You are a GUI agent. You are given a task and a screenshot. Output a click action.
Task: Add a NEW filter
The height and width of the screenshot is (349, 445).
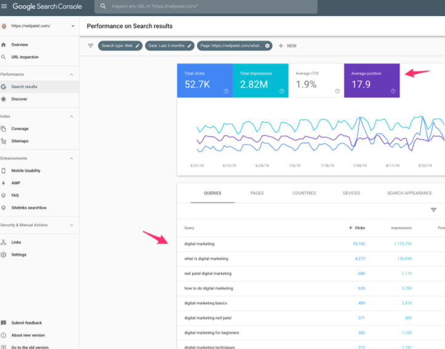(x=287, y=46)
